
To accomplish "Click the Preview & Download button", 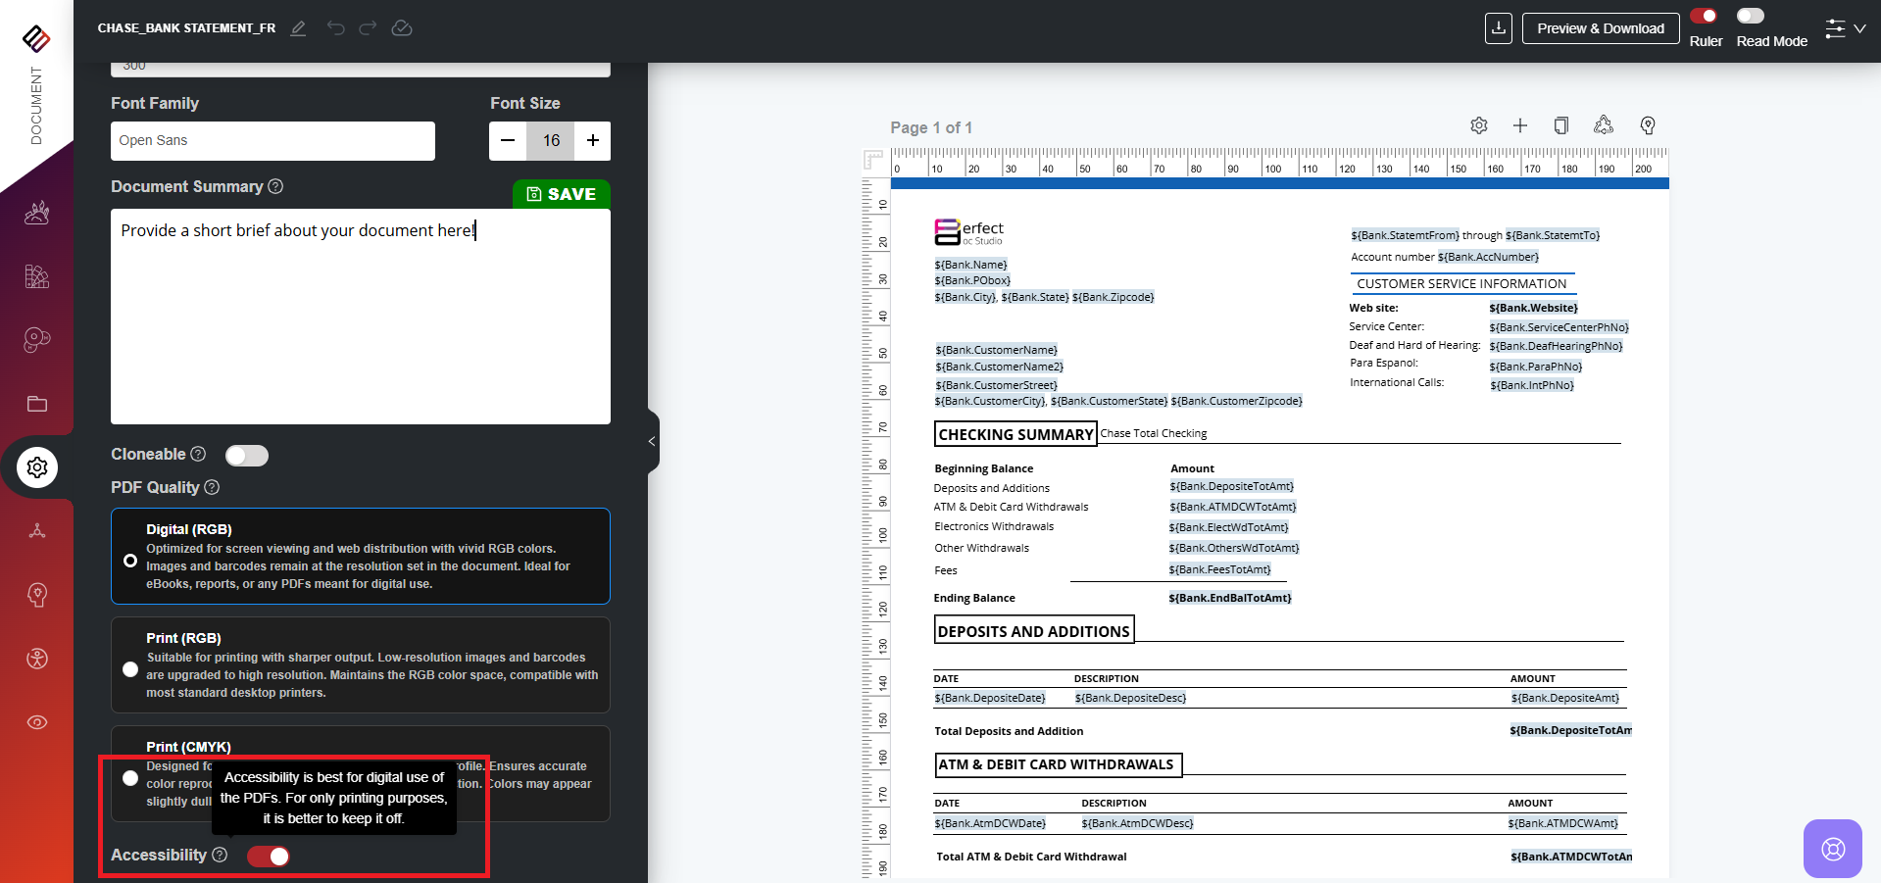I will click(1600, 28).
